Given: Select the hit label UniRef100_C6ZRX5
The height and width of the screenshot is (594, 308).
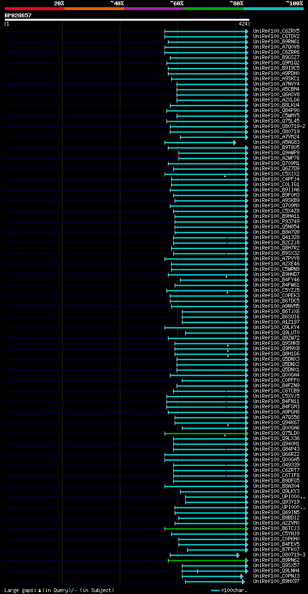Looking at the screenshot, I should pos(276,31).
